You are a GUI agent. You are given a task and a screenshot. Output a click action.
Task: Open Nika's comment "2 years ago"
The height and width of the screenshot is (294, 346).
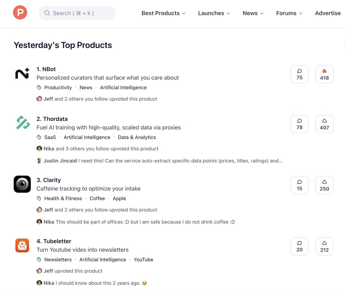click(101, 283)
